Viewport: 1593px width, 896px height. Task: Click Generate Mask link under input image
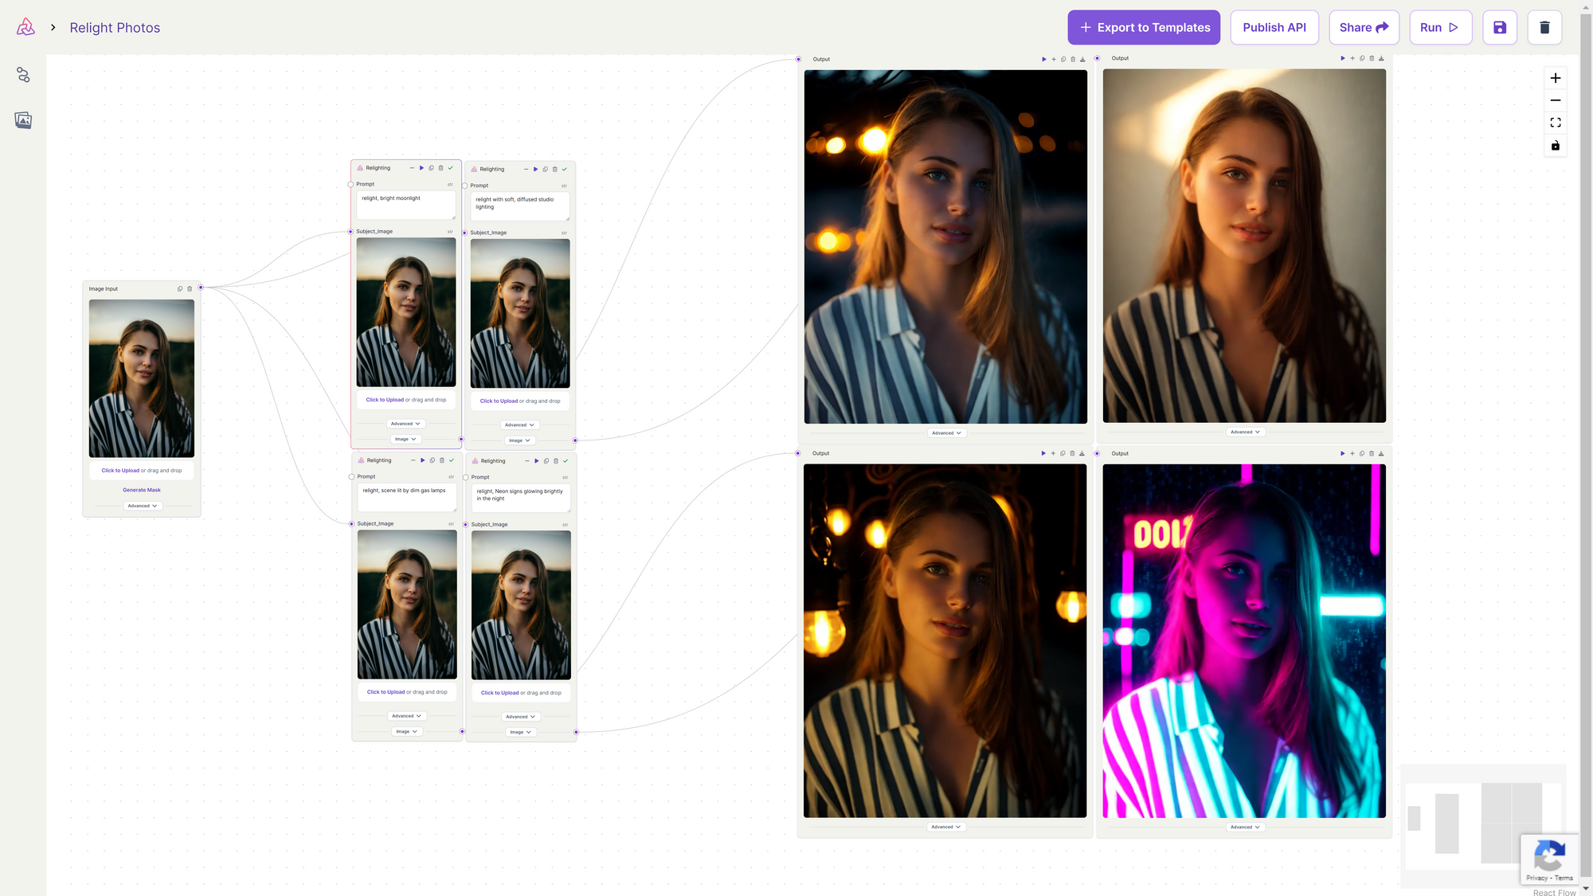tap(142, 490)
